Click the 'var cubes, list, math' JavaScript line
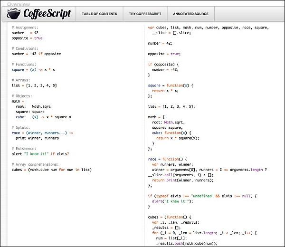This screenshot has width=285, height=247. pos(209,28)
